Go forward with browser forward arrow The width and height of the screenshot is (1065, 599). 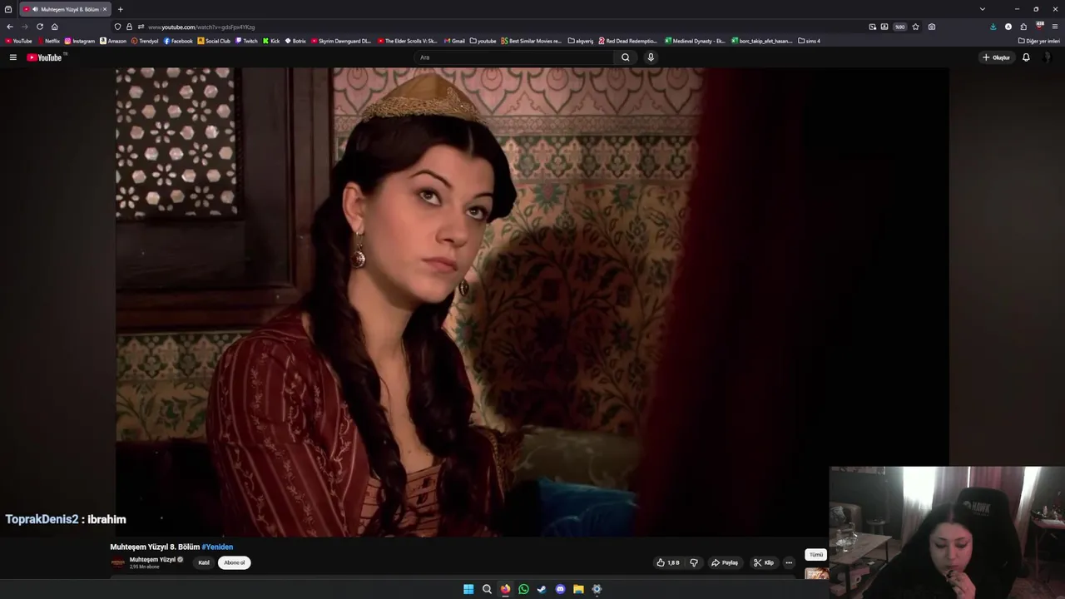(x=24, y=27)
